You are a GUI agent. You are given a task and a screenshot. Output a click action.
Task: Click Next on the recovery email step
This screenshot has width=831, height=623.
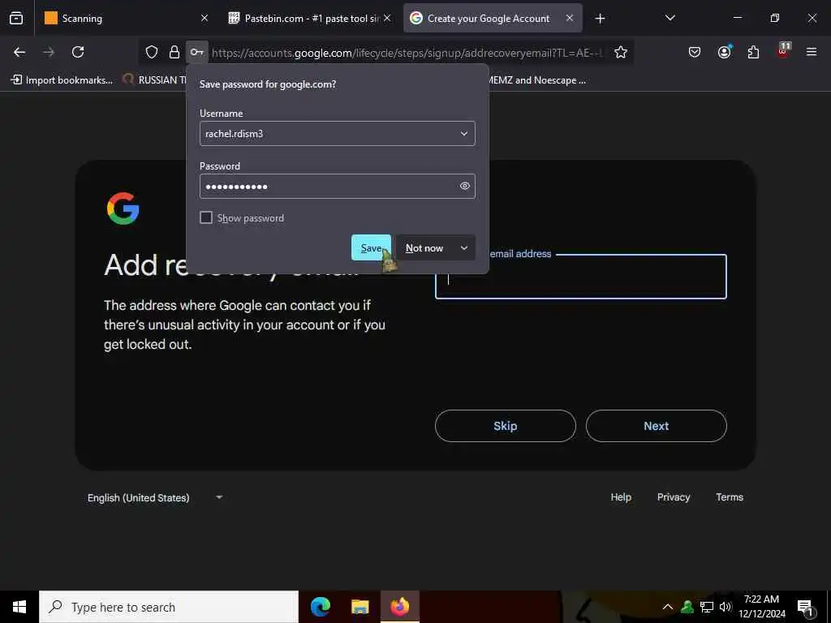click(x=656, y=426)
